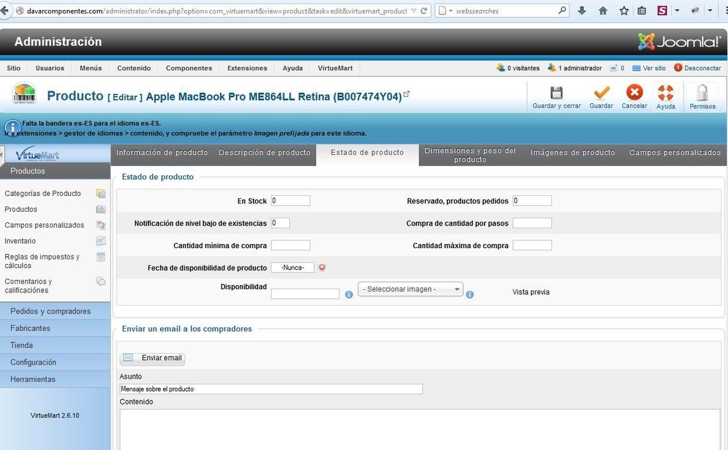728x450 pixels.
Task: Click the browser bookmark star icon
Action: tap(624, 11)
